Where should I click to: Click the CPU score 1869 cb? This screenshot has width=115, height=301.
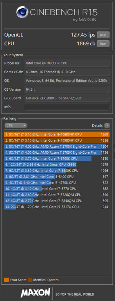tap(86, 43)
